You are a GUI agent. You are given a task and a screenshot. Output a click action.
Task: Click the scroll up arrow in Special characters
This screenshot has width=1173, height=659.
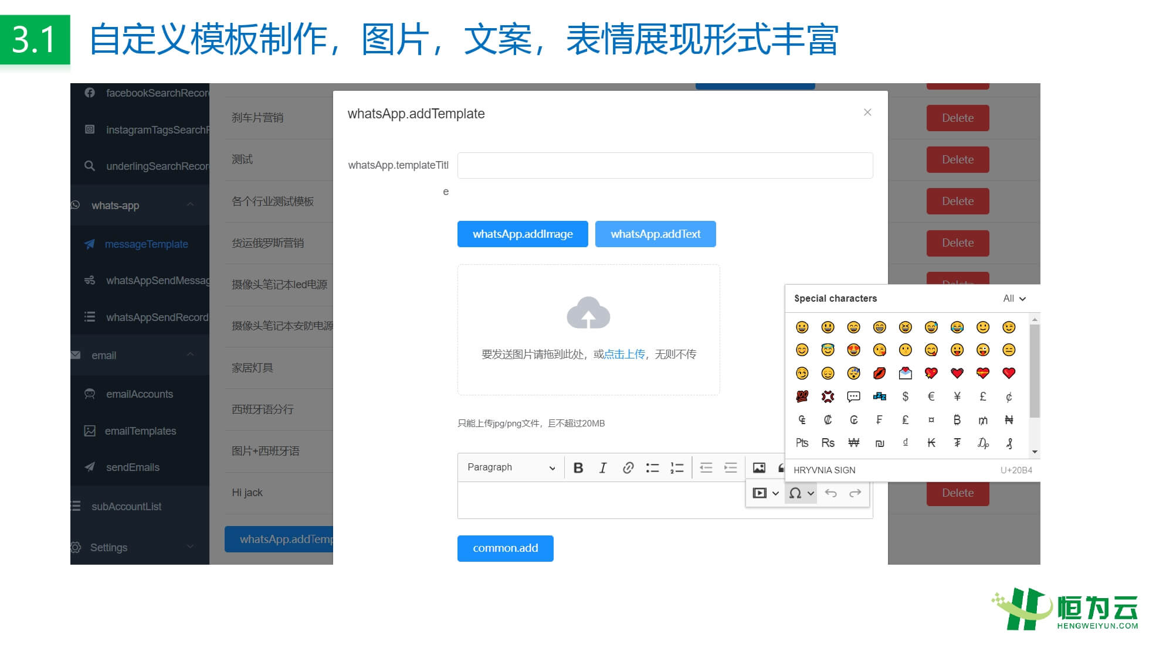point(1035,320)
